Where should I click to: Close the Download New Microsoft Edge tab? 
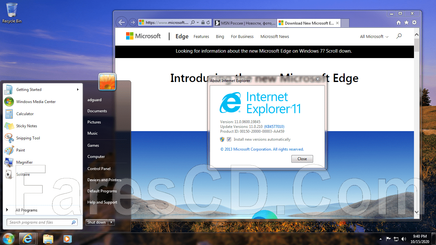(337, 23)
